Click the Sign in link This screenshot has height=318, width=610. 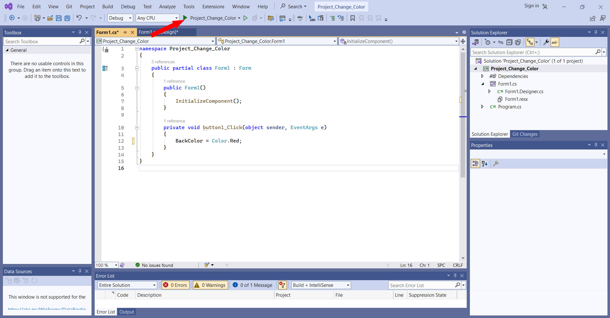pos(531,6)
